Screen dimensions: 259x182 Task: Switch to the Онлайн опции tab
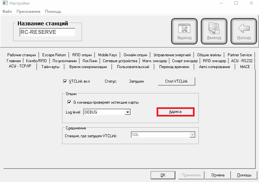point(135,55)
